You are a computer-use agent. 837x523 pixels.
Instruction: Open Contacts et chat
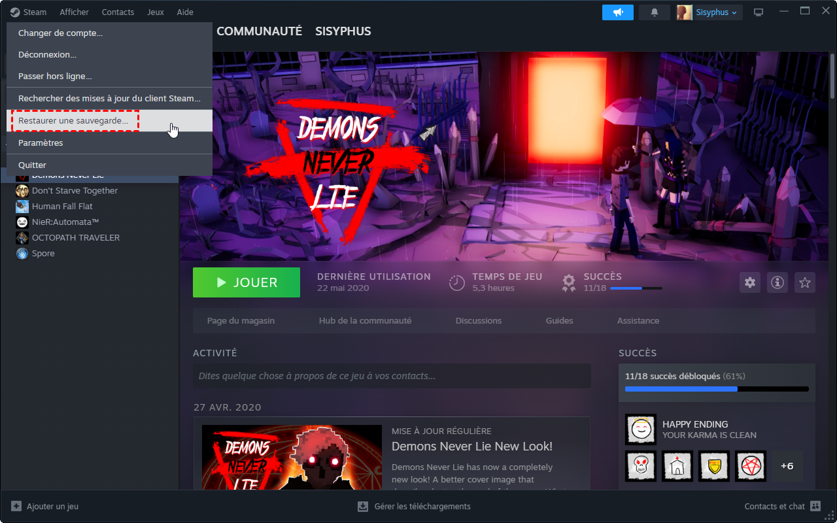(783, 506)
